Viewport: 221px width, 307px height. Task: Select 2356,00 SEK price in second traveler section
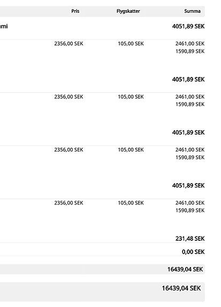click(68, 97)
